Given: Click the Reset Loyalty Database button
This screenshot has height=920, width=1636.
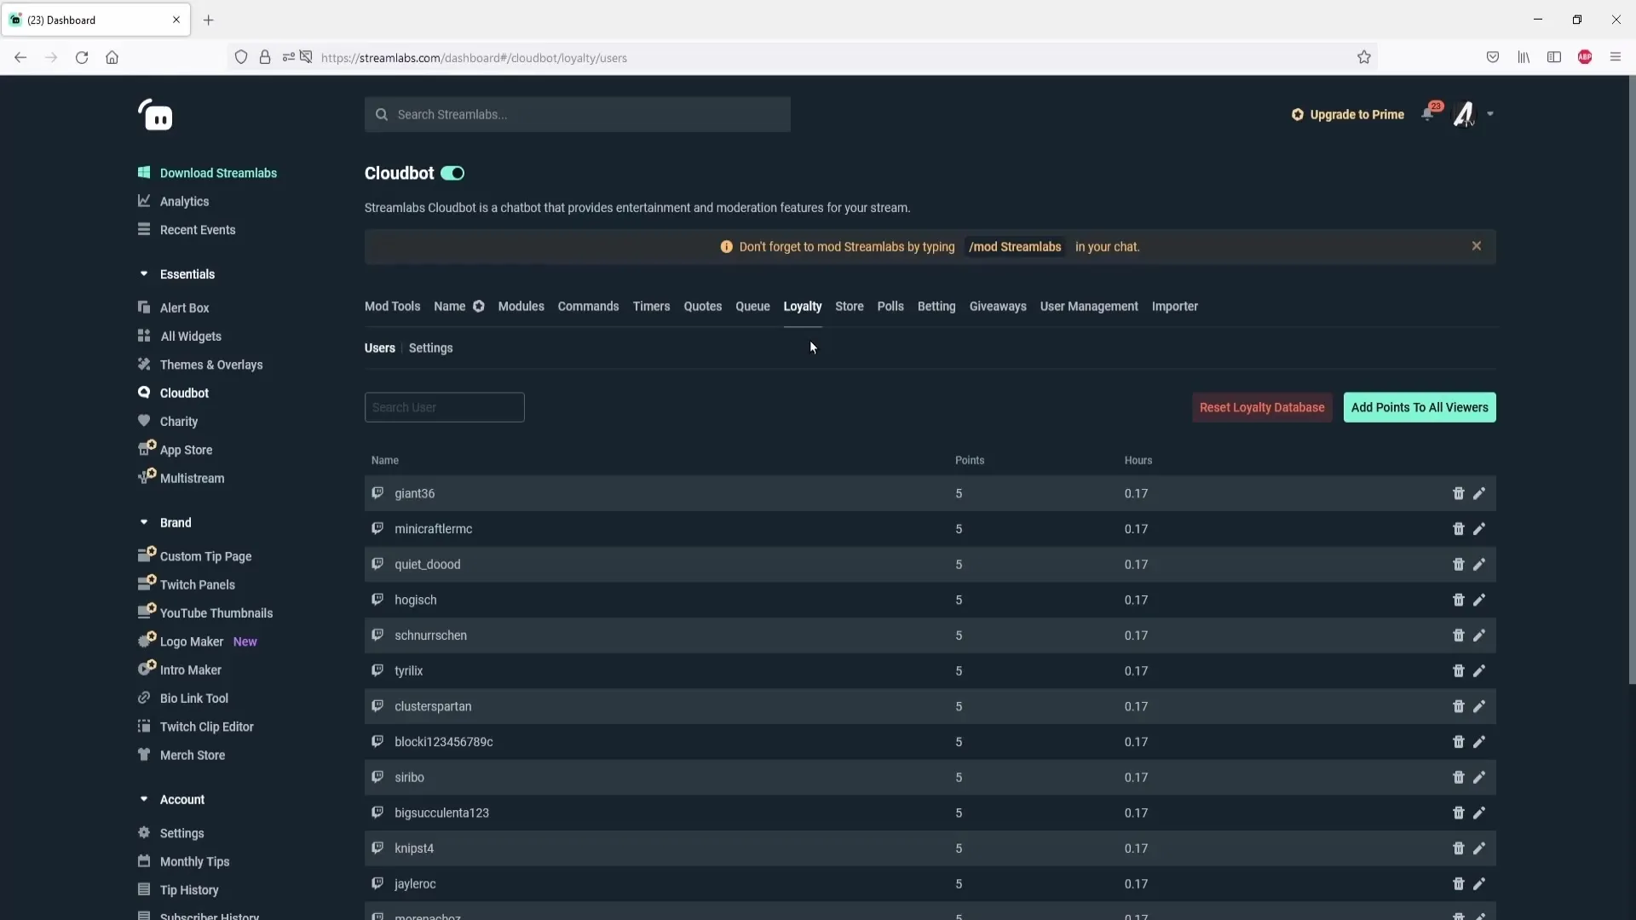Looking at the screenshot, I should [x=1263, y=406].
